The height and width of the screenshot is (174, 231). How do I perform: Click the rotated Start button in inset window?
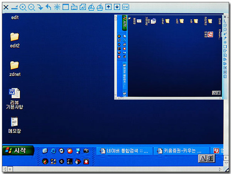pos(124,23)
